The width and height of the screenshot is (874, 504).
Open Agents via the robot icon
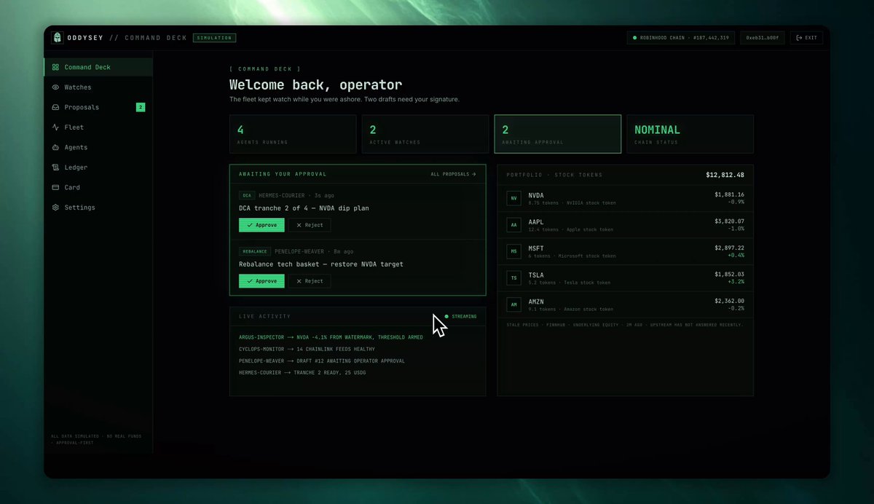55,147
